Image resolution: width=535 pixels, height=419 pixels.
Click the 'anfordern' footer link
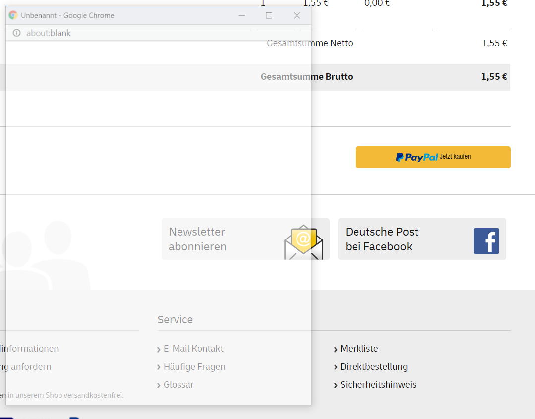click(x=26, y=367)
